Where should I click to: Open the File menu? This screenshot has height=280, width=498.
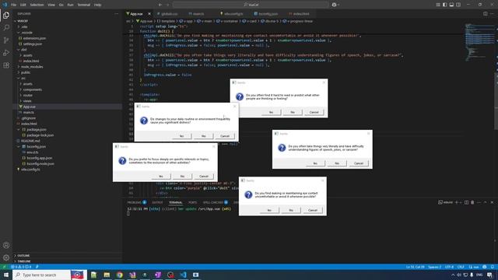click(x=13, y=5)
